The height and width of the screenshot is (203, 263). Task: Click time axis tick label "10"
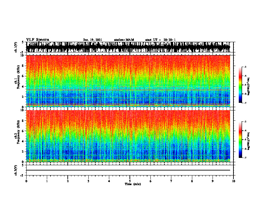pos(233,181)
